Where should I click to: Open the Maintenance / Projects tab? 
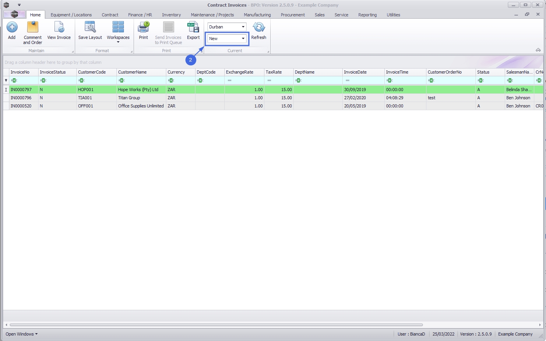click(212, 15)
